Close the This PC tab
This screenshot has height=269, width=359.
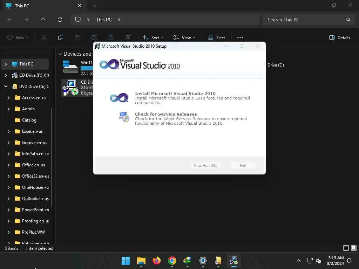click(79, 6)
